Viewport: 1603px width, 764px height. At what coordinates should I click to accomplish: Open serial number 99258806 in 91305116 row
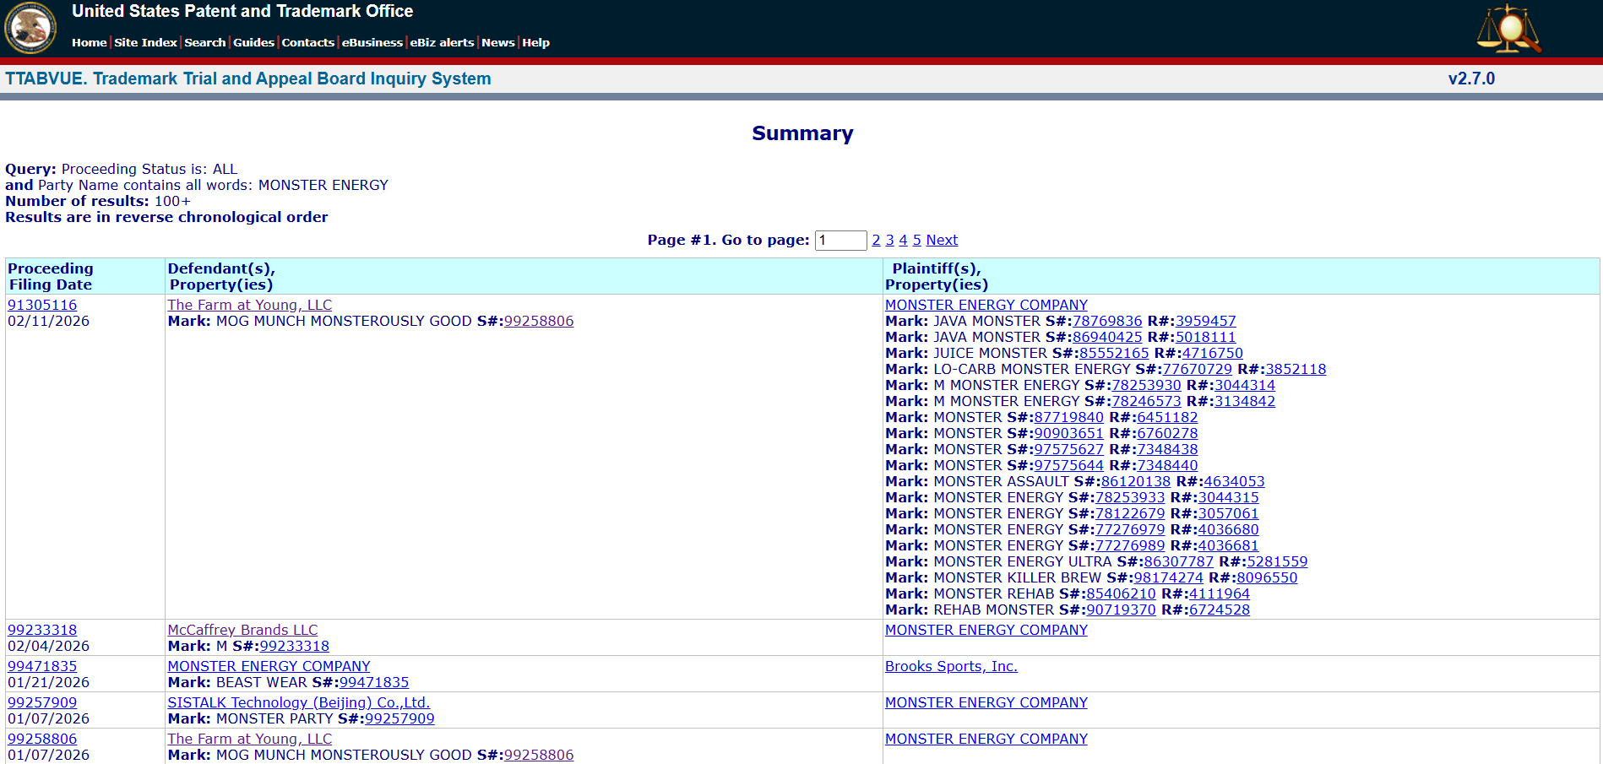click(539, 321)
